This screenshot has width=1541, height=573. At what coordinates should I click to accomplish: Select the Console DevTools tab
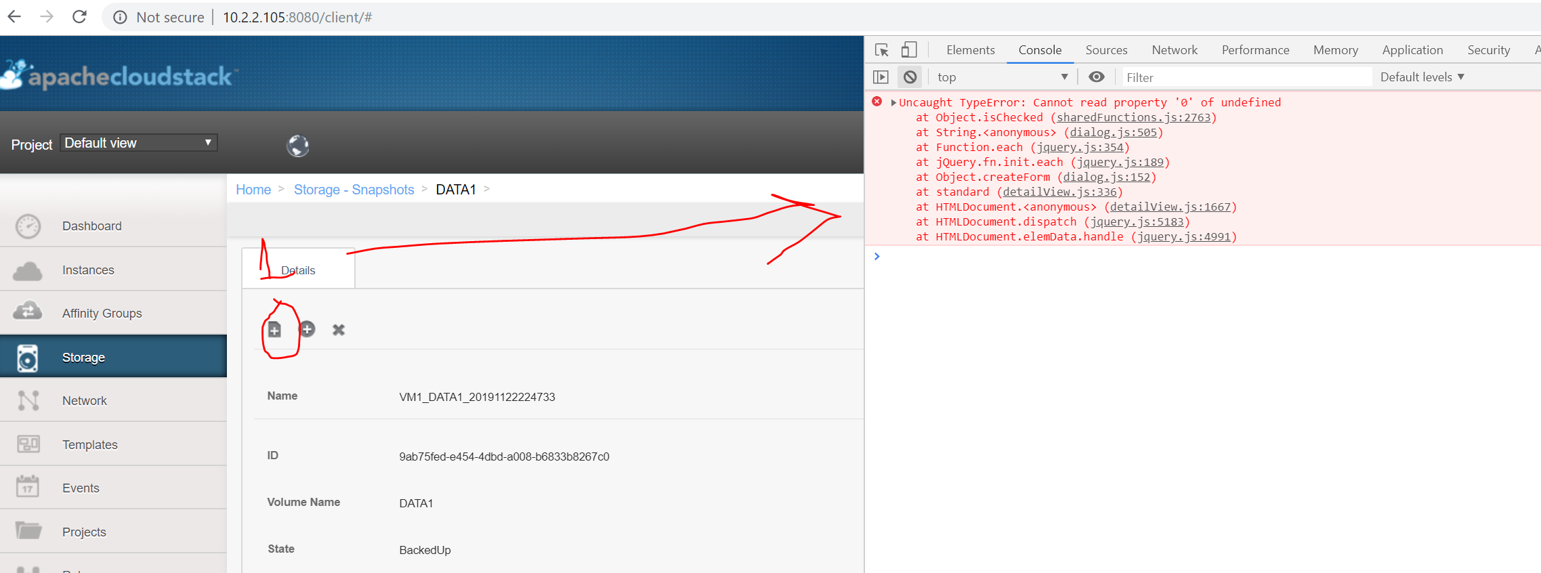coord(1040,50)
